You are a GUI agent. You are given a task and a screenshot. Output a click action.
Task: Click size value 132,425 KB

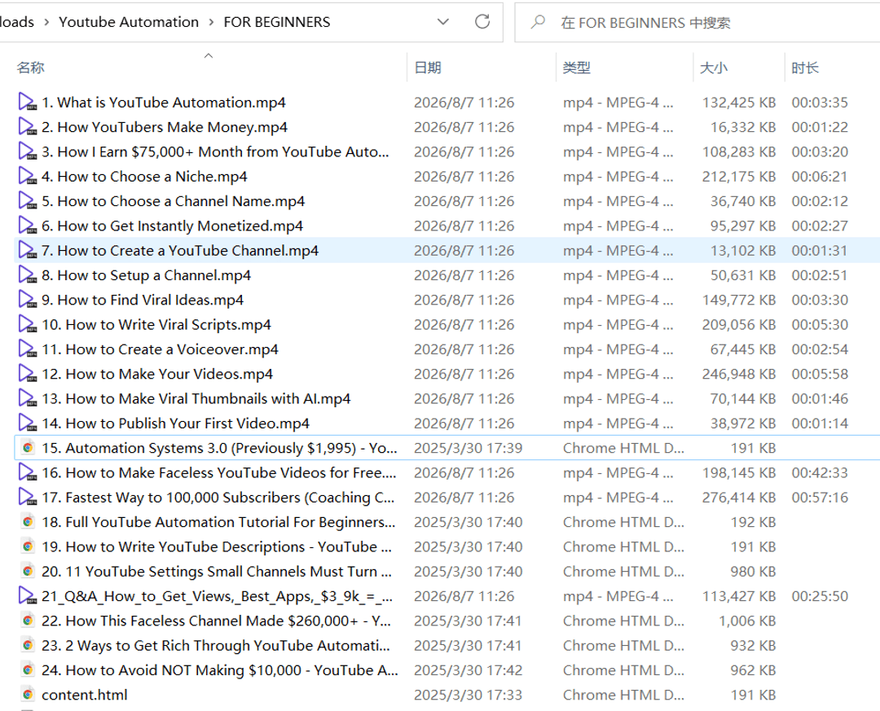[x=739, y=102]
